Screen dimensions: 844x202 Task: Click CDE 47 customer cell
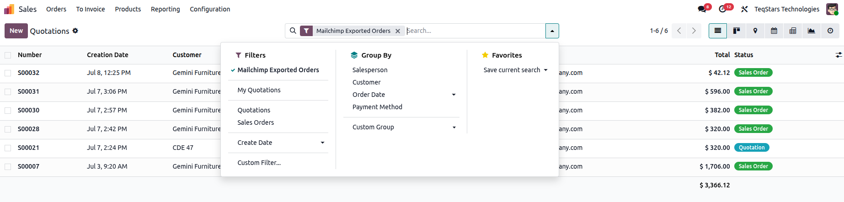tap(183, 148)
